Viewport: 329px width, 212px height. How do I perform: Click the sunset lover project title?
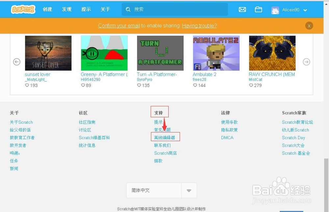click(x=38, y=74)
